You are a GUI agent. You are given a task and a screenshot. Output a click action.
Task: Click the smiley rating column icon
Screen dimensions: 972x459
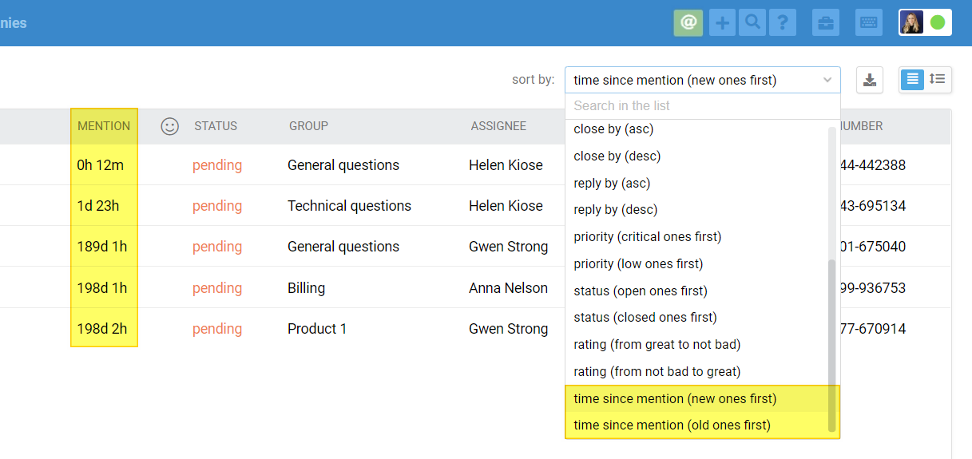[169, 126]
